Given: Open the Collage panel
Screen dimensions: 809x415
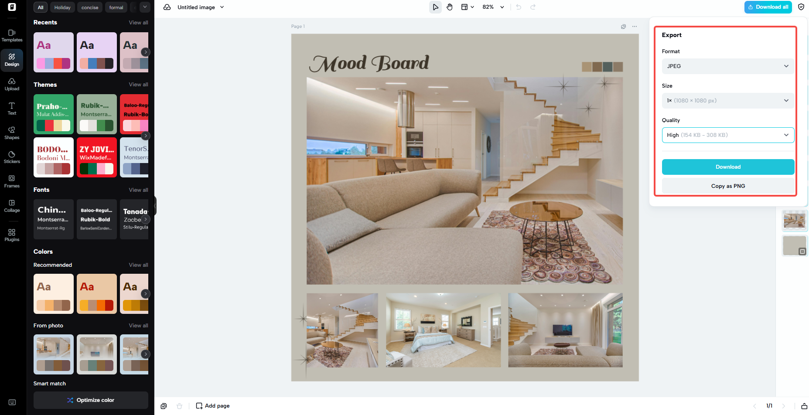Looking at the screenshot, I should click(x=12, y=206).
